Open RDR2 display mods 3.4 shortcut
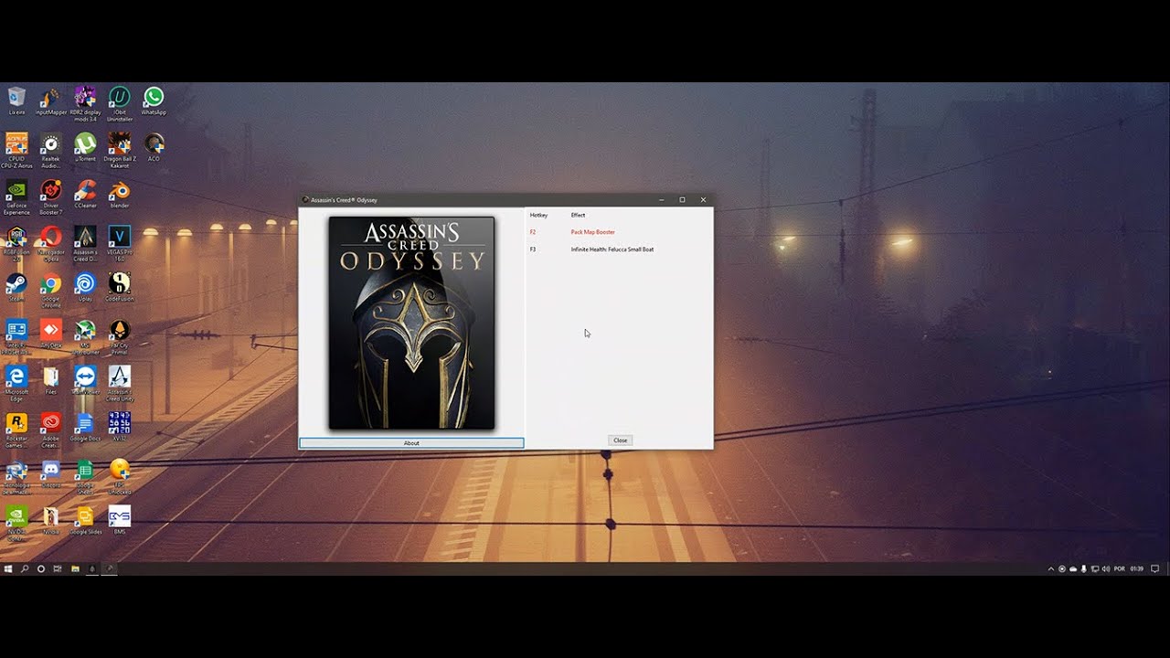Image resolution: width=1170 pixels, height=658 pixels. point(85,103)
